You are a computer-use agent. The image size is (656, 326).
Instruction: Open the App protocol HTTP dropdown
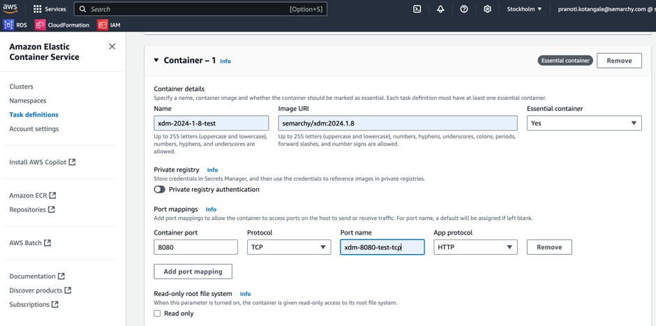[475, 247]
